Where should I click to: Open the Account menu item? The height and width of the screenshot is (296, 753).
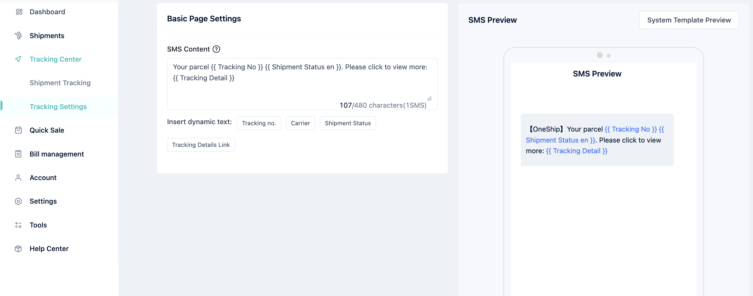coord(43,178)
